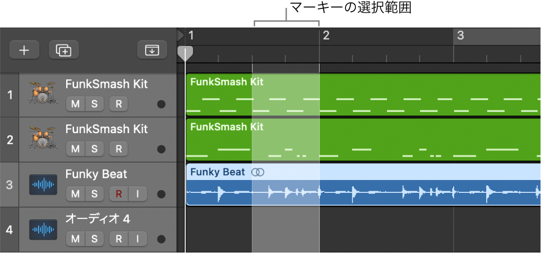
Task: Click the waveform icon on Funky Beat track
Action: pyautogui.click(x=43, y=185)
